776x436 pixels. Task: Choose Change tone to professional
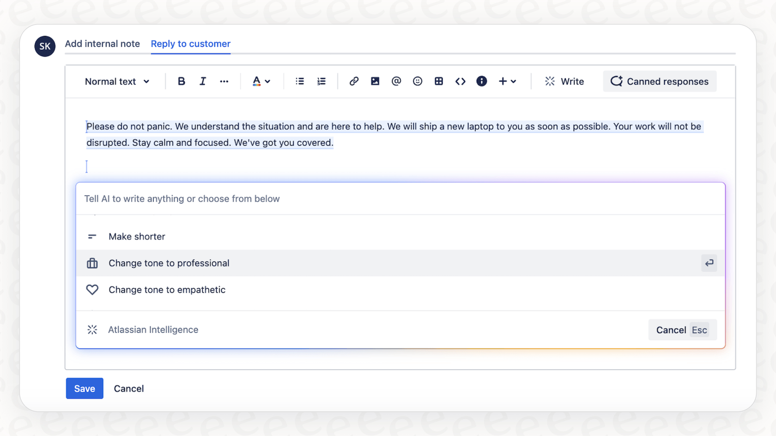pyautogui.click(x=169, y=263)
